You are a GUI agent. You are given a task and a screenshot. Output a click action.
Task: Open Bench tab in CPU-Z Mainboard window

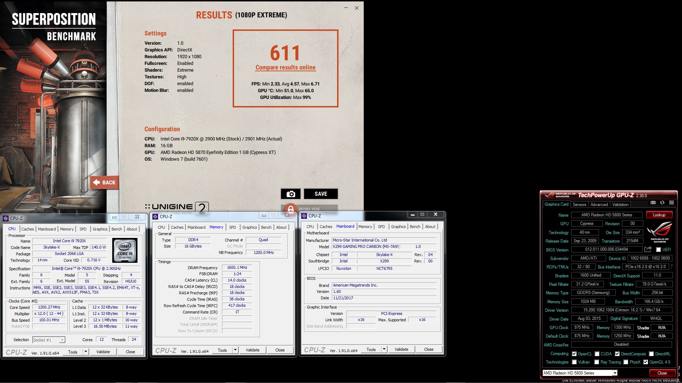point(415,227)
